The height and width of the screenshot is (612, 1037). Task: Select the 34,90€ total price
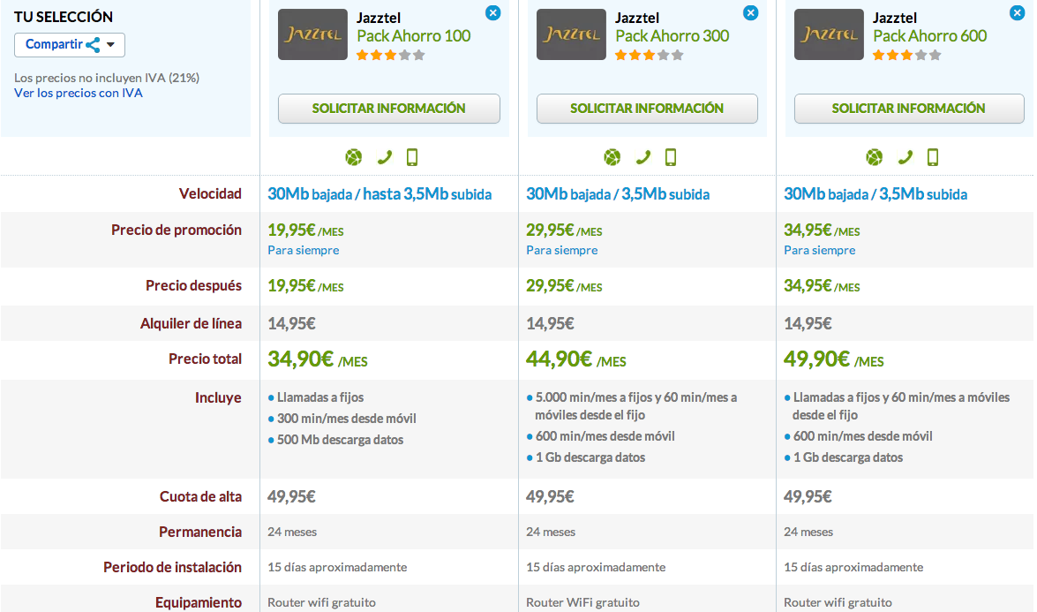pyautogui.click(x=318, y=359)
